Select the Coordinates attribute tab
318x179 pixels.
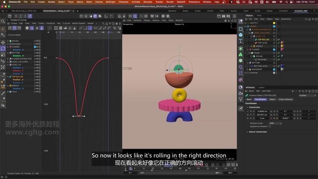(260, 99)
